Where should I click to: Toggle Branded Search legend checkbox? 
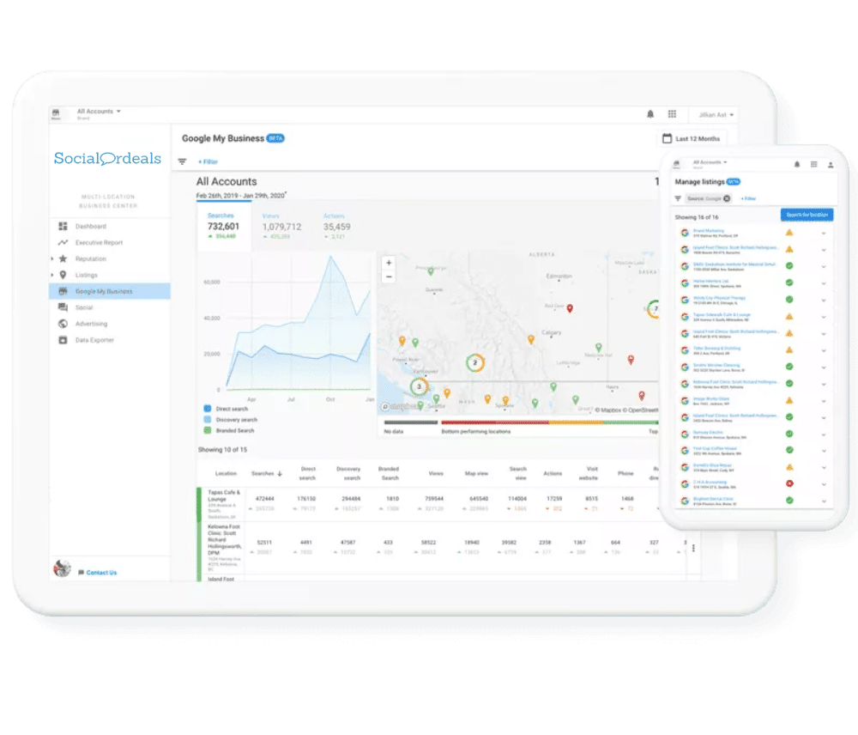tap(208, 431)
